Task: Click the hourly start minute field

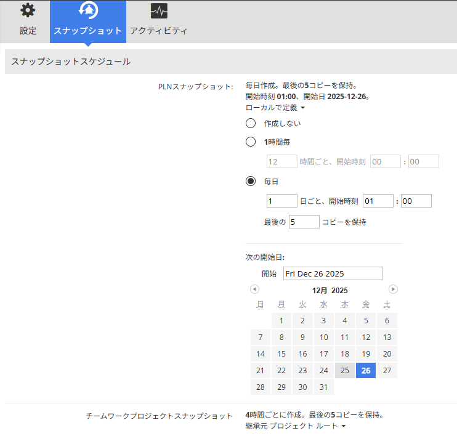Action: coord(424,161)
